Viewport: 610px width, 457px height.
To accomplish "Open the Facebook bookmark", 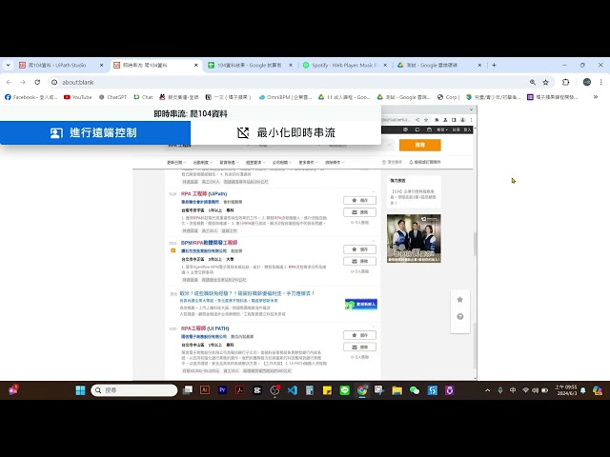I will (31, 97).
